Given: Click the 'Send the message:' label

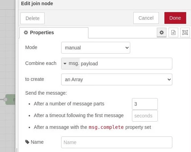Looking at the screenshot, I should (x=46, y=93).
